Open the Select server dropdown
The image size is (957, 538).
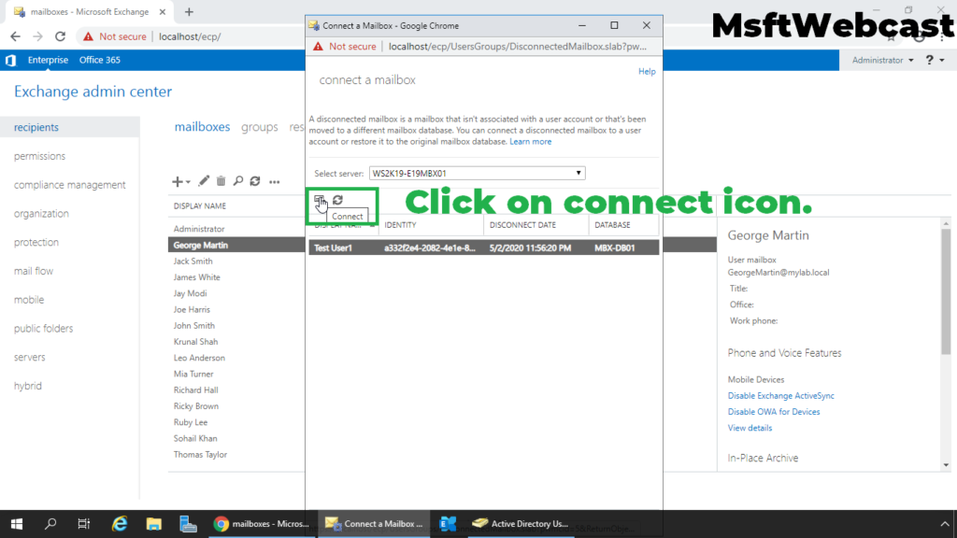pyautogui.click(x=478, y=173)
